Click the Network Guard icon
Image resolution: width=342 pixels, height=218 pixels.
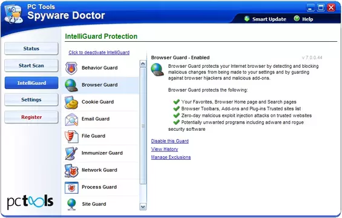[71, 170]
